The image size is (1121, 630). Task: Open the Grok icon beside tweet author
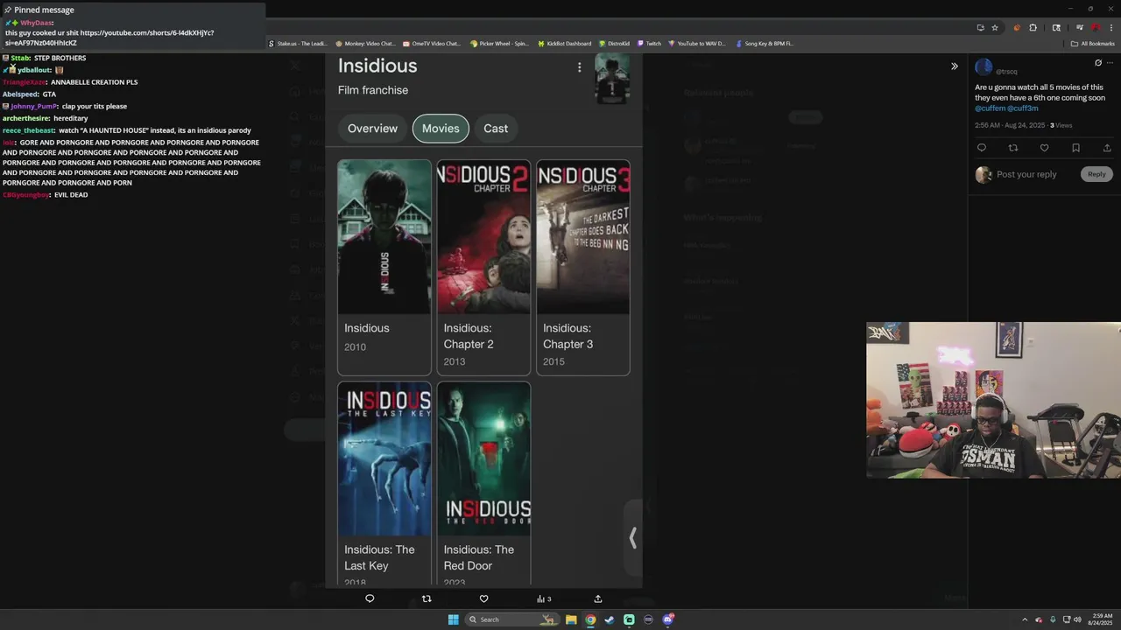point(1098,63)
